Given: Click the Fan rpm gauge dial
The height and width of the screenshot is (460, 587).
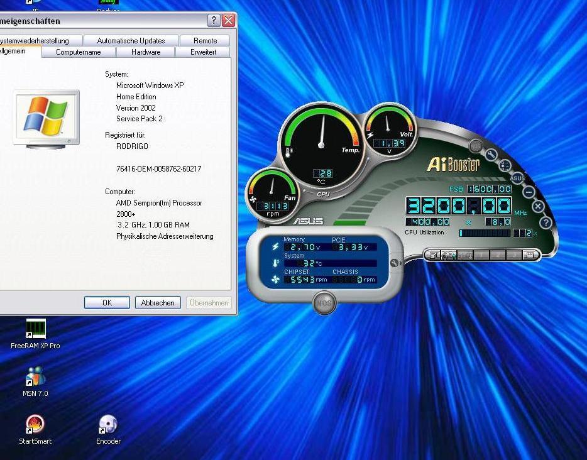Looking at the screenshot, I should [x=272, y=195].
